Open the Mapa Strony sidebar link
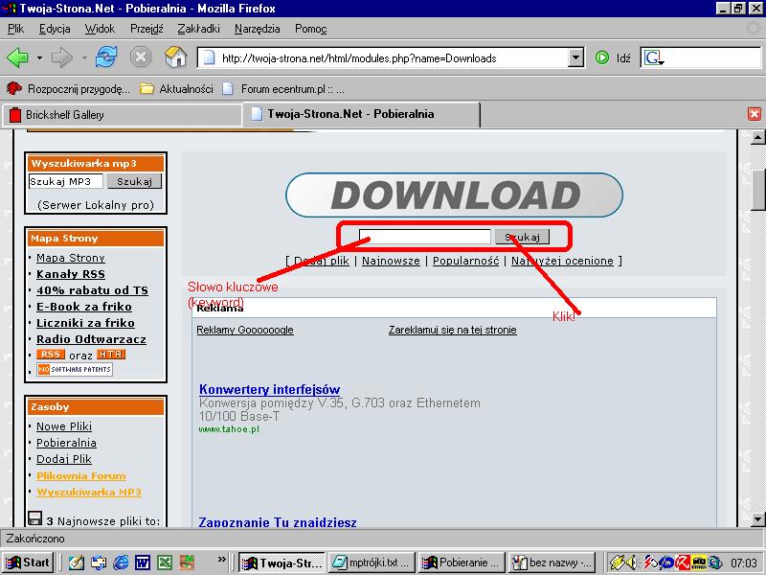The height and width of the screenshot is (575, 766). 71,258
